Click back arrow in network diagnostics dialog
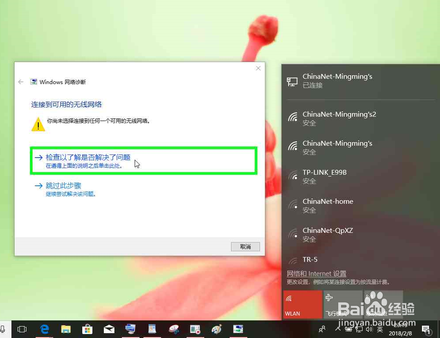 (x=21, y=82)
